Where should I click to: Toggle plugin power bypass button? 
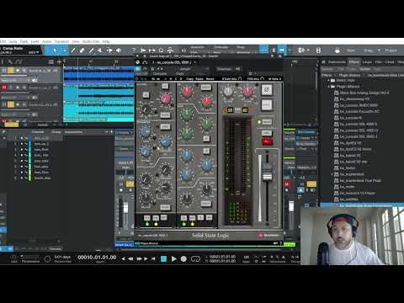[138, 69]
